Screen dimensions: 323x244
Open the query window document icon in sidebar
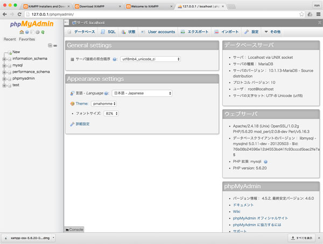tap(32, 32)
